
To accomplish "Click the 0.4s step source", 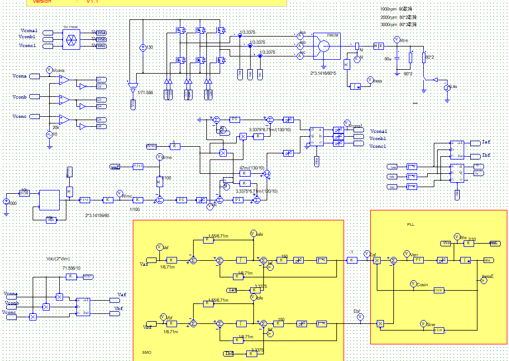I will (447, 87).
